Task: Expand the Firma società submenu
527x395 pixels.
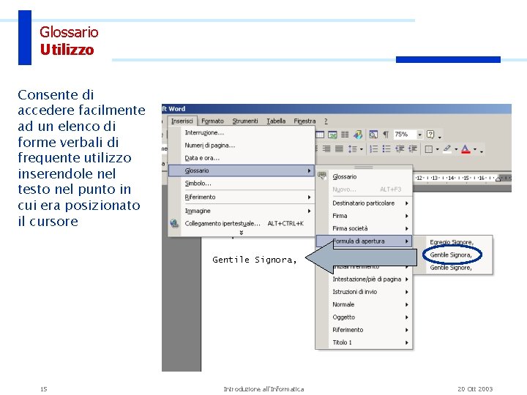Action: tap(364, 228)
